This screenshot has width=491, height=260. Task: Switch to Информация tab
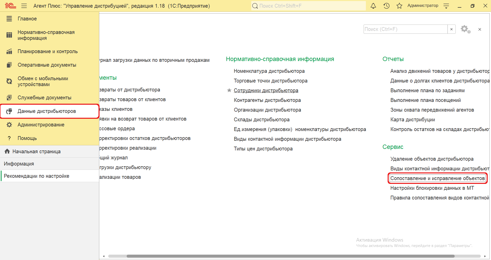[x=49, y=164]
